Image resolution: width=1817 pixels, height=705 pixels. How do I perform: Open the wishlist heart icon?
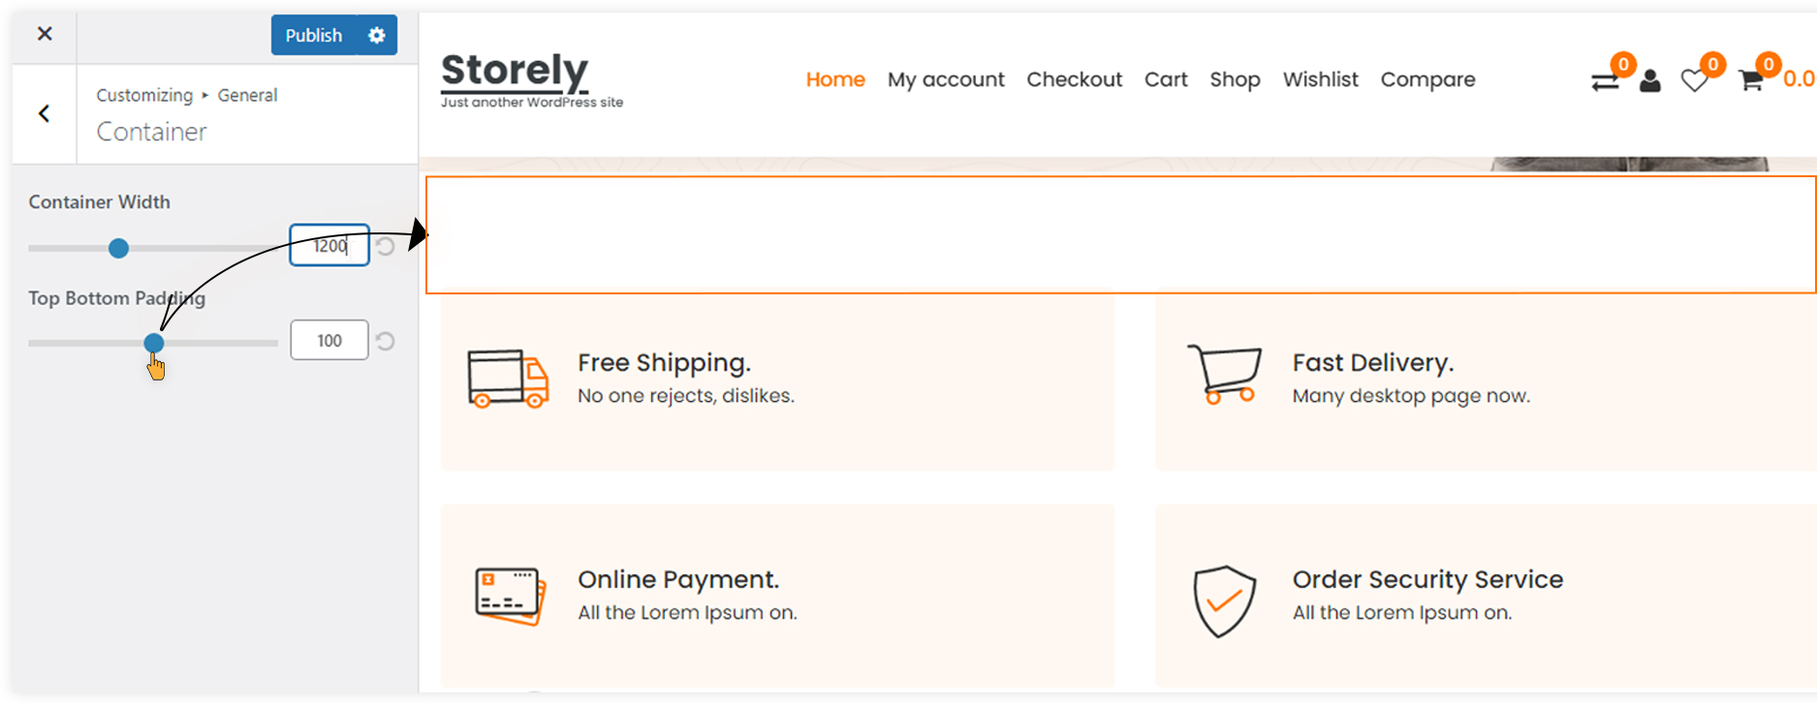coord(1694,81)
